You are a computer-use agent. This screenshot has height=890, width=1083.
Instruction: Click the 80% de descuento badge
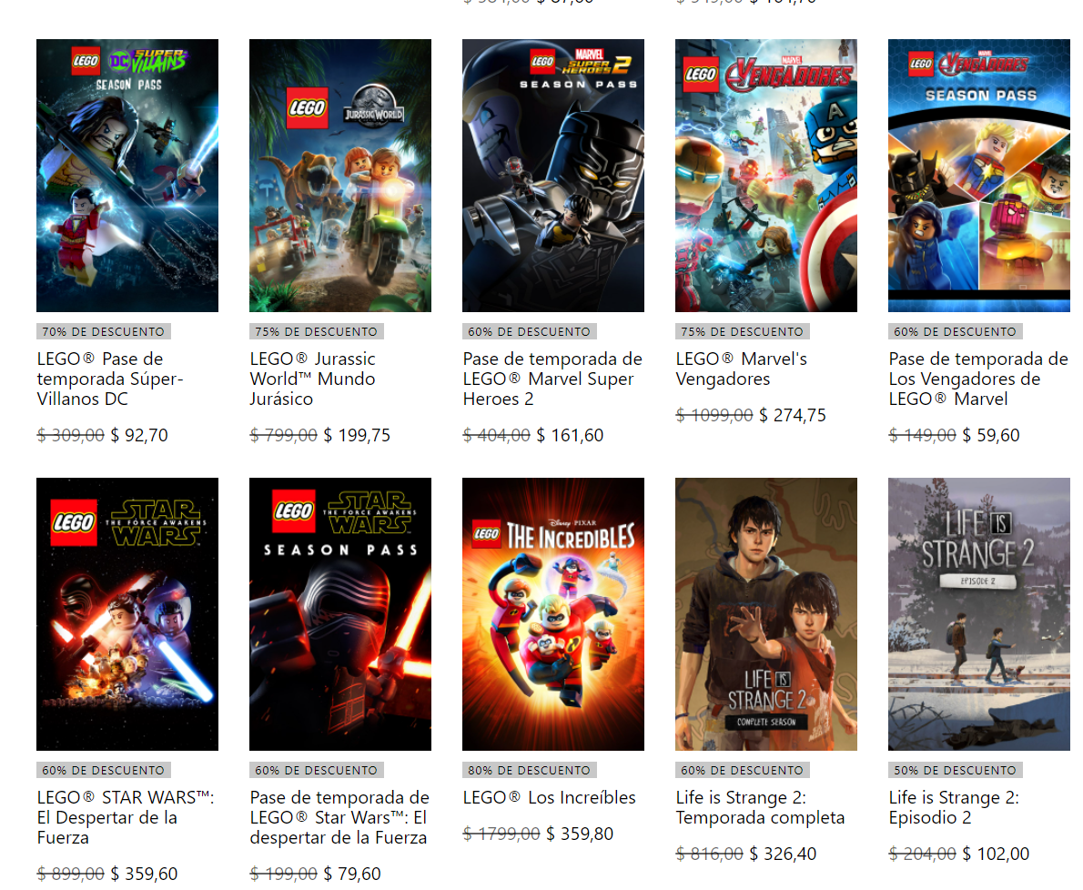tap(529, 770)
